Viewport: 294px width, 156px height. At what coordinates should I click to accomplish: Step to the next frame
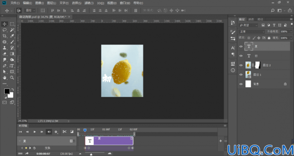[42, 132]
